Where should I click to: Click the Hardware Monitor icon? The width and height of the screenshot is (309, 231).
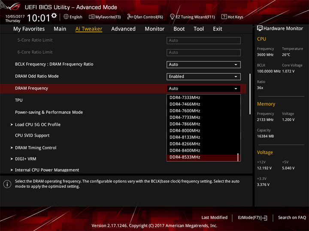[260, 28]
